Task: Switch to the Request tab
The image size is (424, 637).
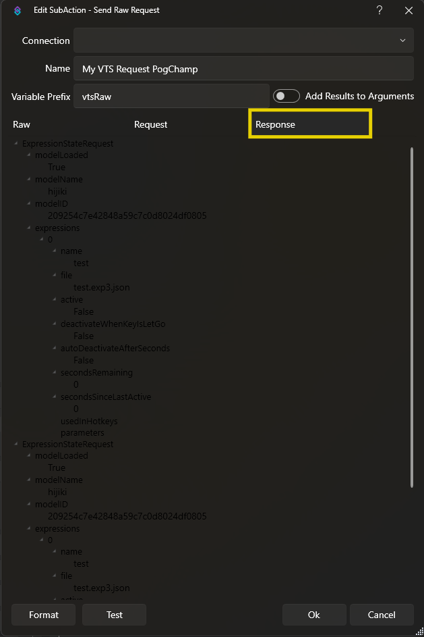Action: (x=151, y=124)
